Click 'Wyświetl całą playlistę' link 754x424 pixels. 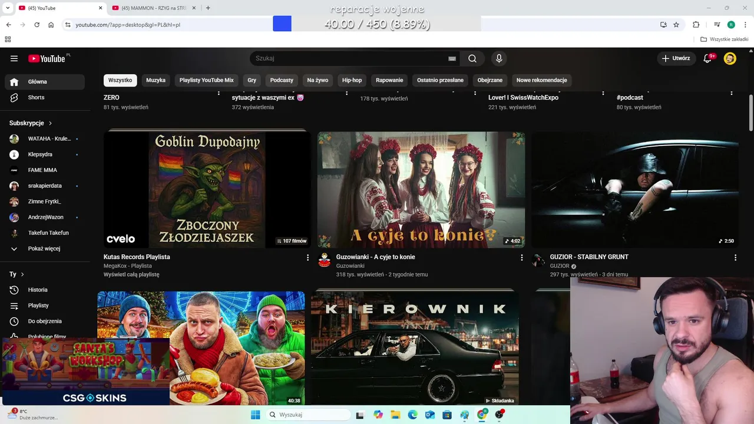click(131, 274)
